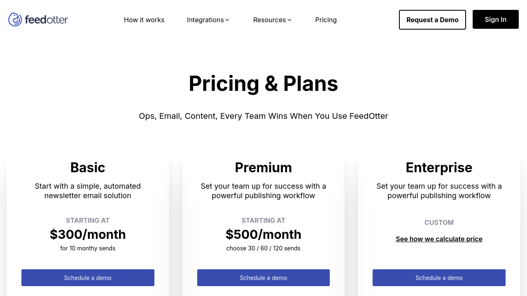Click the Pricing & Plans page title
This screenshot has height=296, width=527.
(x=263, y=84)
